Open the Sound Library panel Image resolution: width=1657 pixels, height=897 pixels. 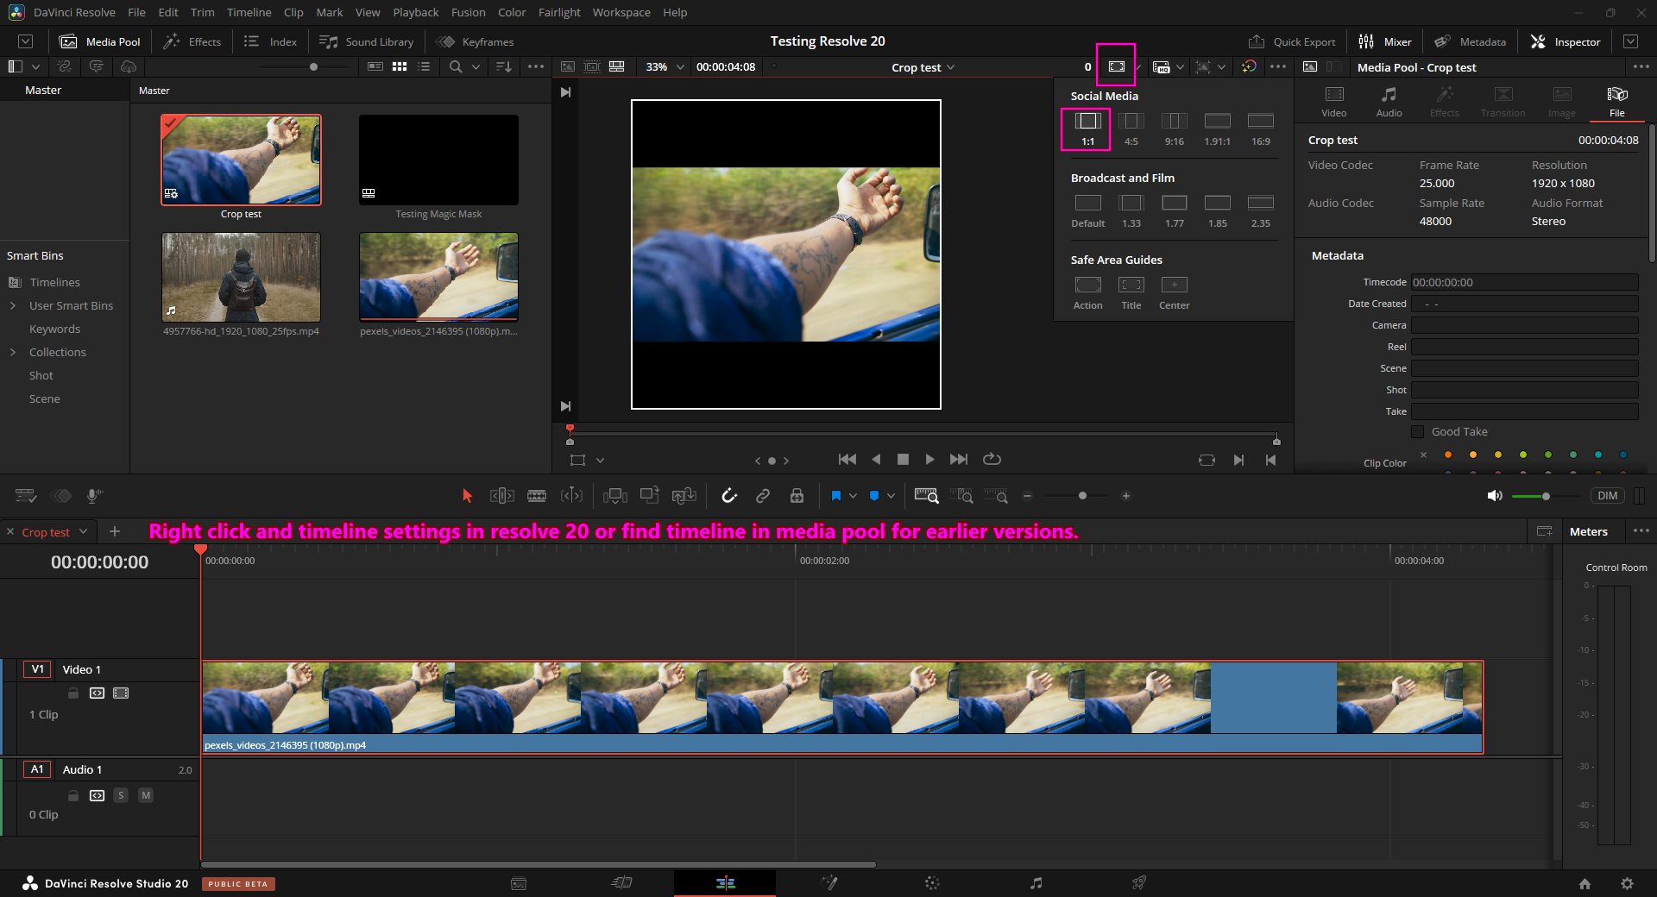coord(367,41)
